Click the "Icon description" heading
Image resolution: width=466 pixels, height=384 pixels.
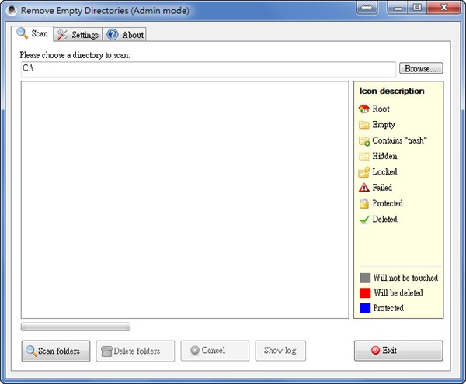pos(391,91)
